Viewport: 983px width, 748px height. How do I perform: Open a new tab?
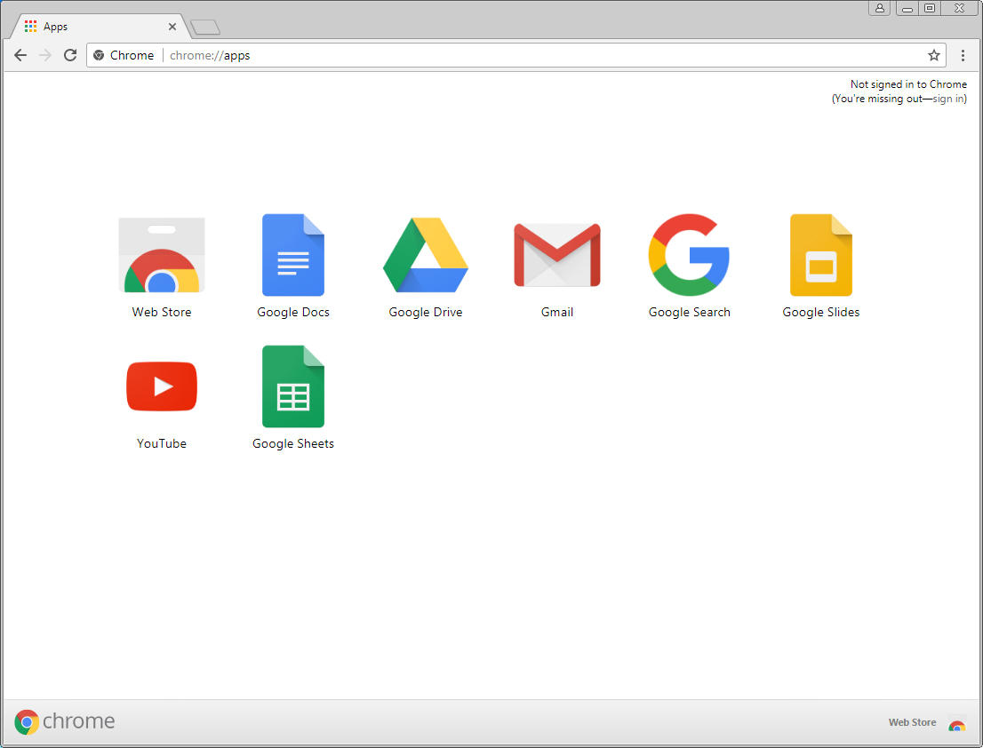coord(205,27)
